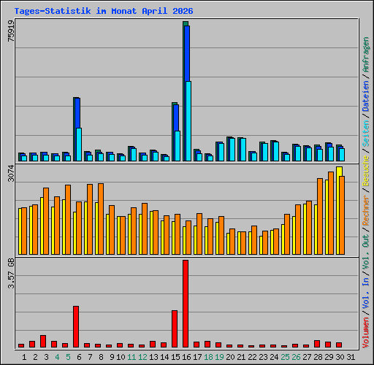Click day 16 on the x-axis
374x365 pixels.
tap(186, 357)
